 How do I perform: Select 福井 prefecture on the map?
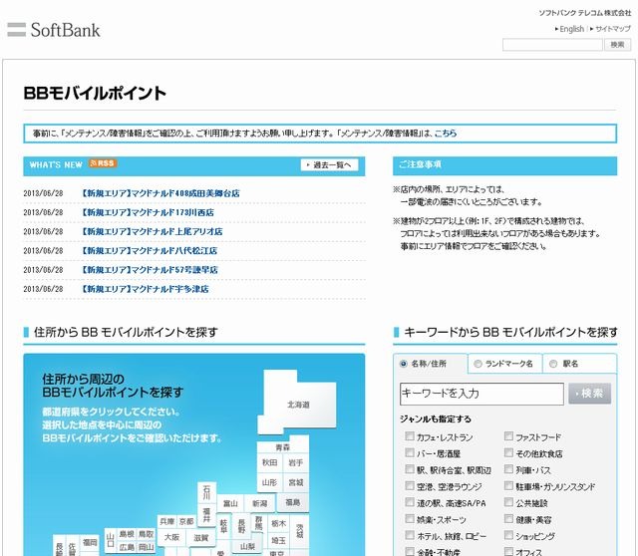coord(206,515)
